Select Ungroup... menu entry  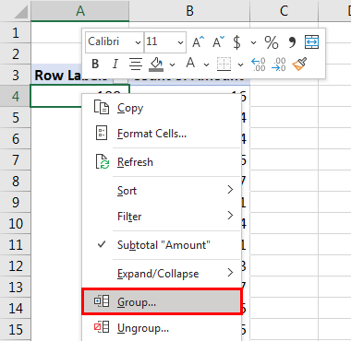click(x=162, y=328)
